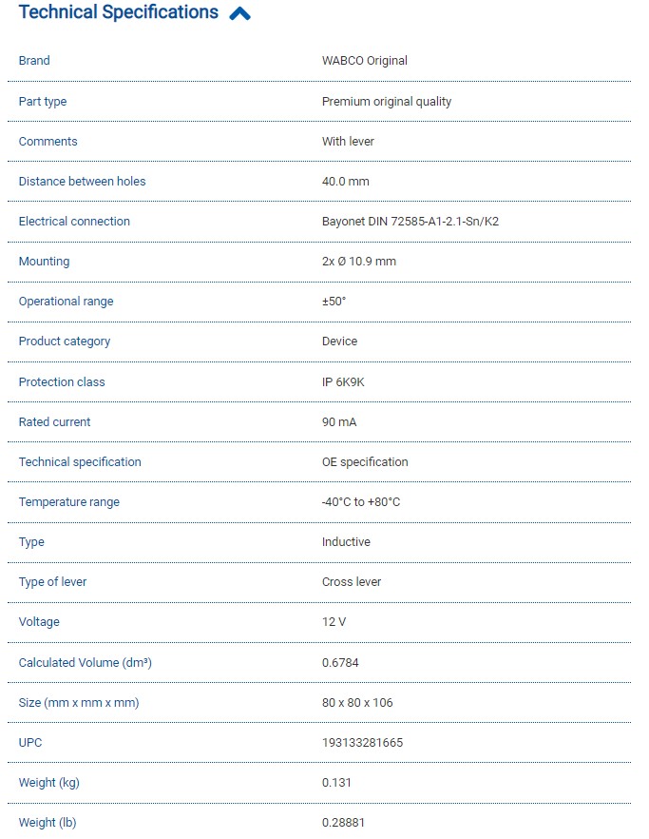Select the -40°C to +80°C temperature value
This screenshot has height=839, width=649.
click(x=360, y=502)
